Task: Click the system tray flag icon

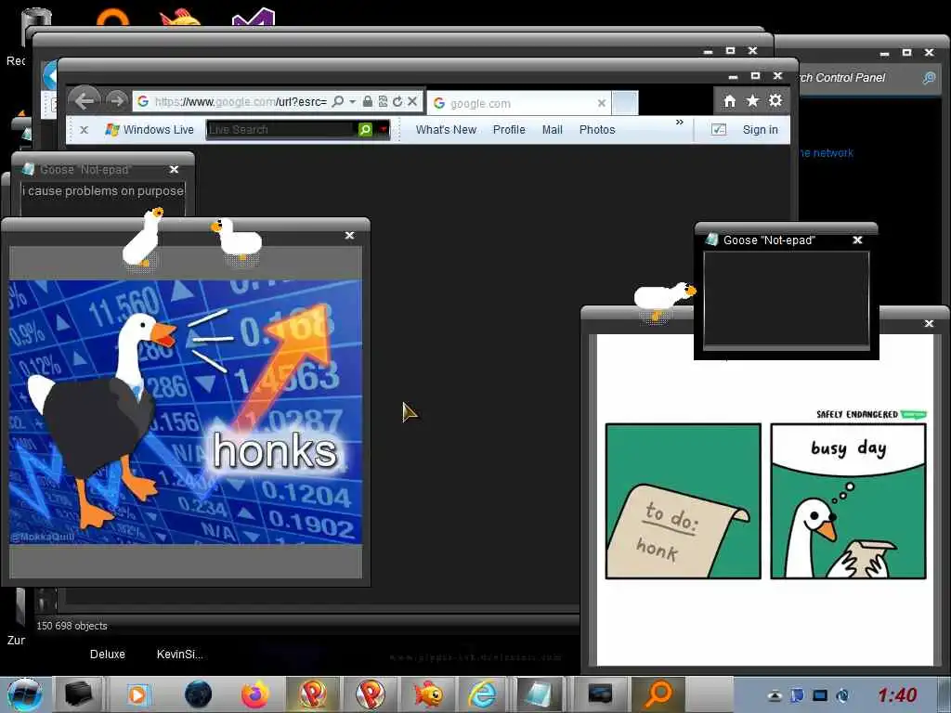Action: [798, 695]
